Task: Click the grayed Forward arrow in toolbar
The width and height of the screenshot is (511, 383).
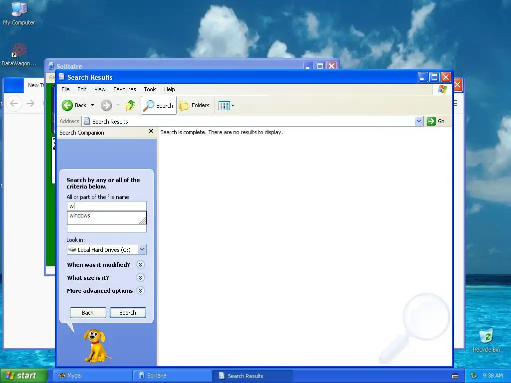Action: coord(106,105)
